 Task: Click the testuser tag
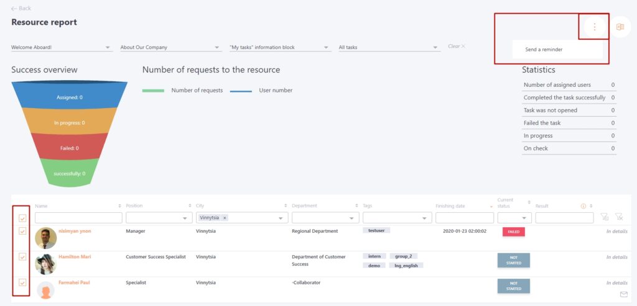[x=376, y=230]
